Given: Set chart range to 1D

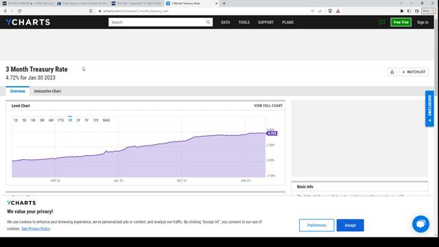Looking at the screenshot, I should point(16,120).
